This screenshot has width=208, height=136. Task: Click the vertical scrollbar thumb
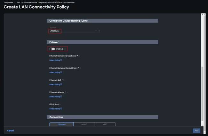pyautogui.click(x=202, y=94)
